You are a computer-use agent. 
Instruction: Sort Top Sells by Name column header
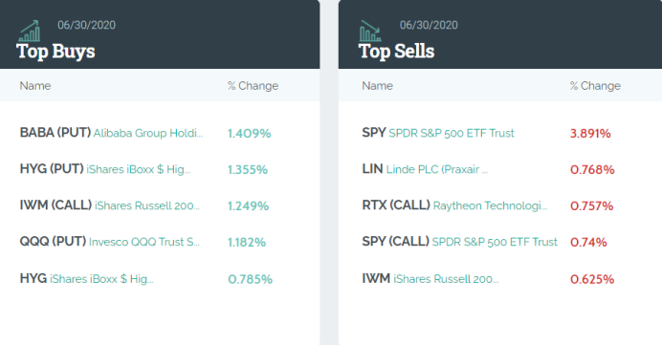click(x=378, y=86)
